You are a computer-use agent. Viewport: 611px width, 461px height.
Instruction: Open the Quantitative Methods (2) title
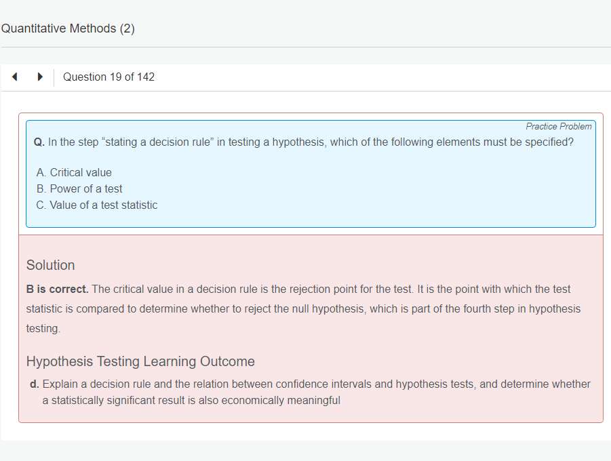click(68, 28)
